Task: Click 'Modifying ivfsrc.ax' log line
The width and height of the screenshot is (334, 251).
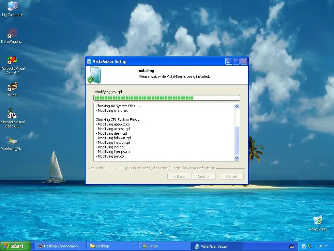Action: (x=112, y=110)
